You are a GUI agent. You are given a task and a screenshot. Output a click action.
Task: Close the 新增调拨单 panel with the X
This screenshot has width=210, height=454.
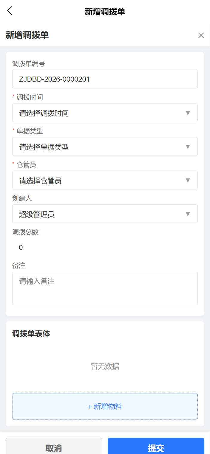point(201,35)
